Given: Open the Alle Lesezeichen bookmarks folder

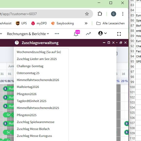Looking at the screenshot, I should tap(110, 23).
